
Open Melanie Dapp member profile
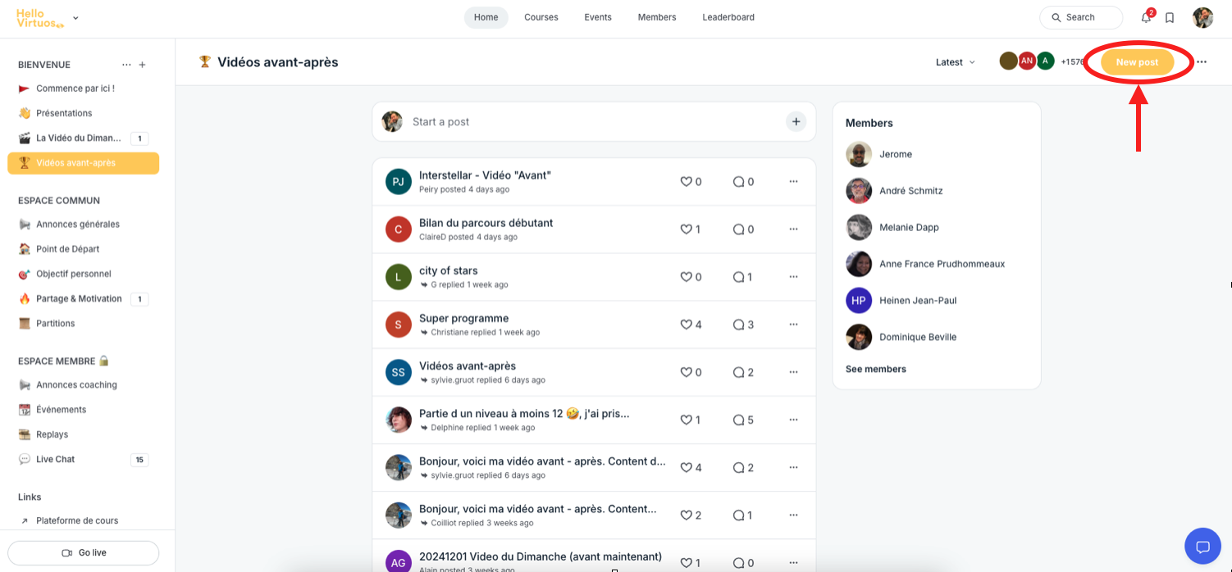(909, 227)
